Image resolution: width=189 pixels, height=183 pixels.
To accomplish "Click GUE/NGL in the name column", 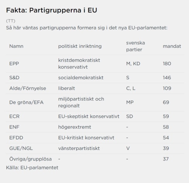I will (21, 148).
